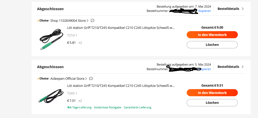Click the Choice badge on Shop 1102649004 order
The width and height of the screenshot is (258, 118).
[43, 21]
